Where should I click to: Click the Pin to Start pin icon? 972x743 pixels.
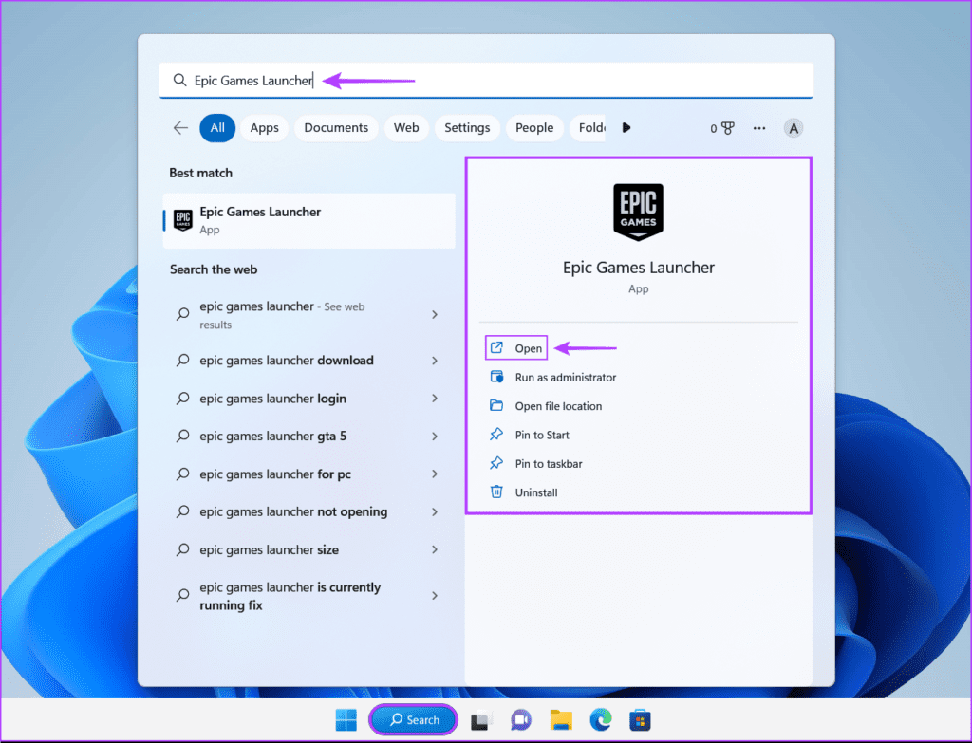[496, 435]
